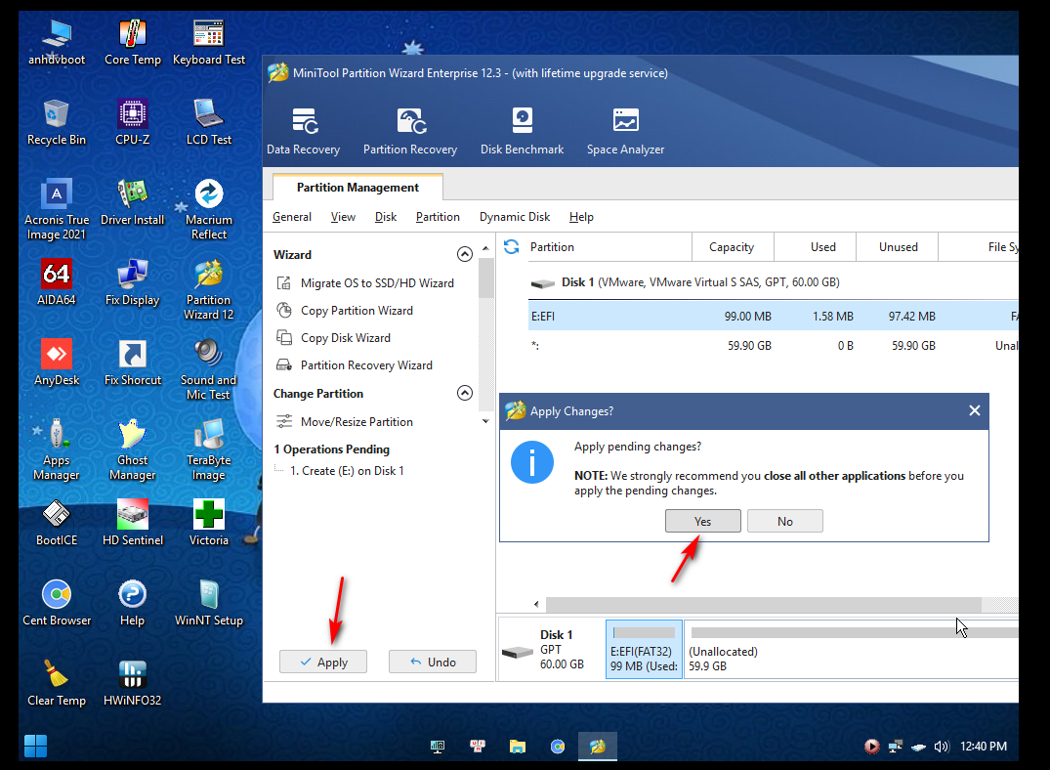
Task: Open the Partition menu
Action: coord(438,217)
